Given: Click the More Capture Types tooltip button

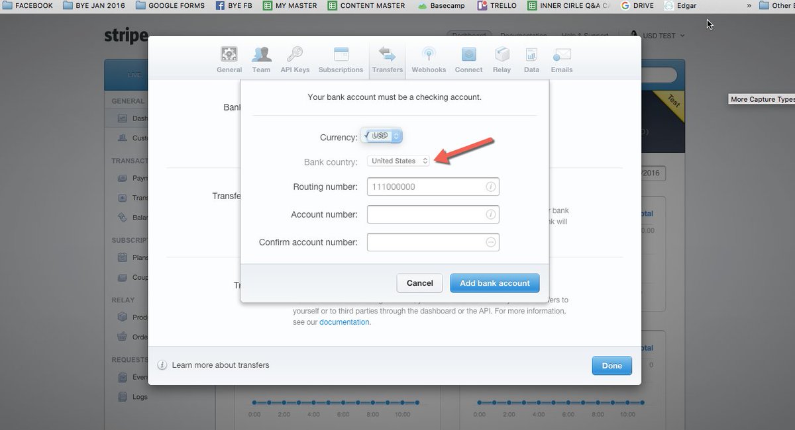Looking at the screenshot, I should pos(762,99).
